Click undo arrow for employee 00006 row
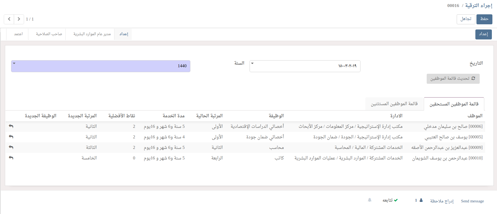The width and height of the screenshot is (497, 214). (x=11, y=126)
